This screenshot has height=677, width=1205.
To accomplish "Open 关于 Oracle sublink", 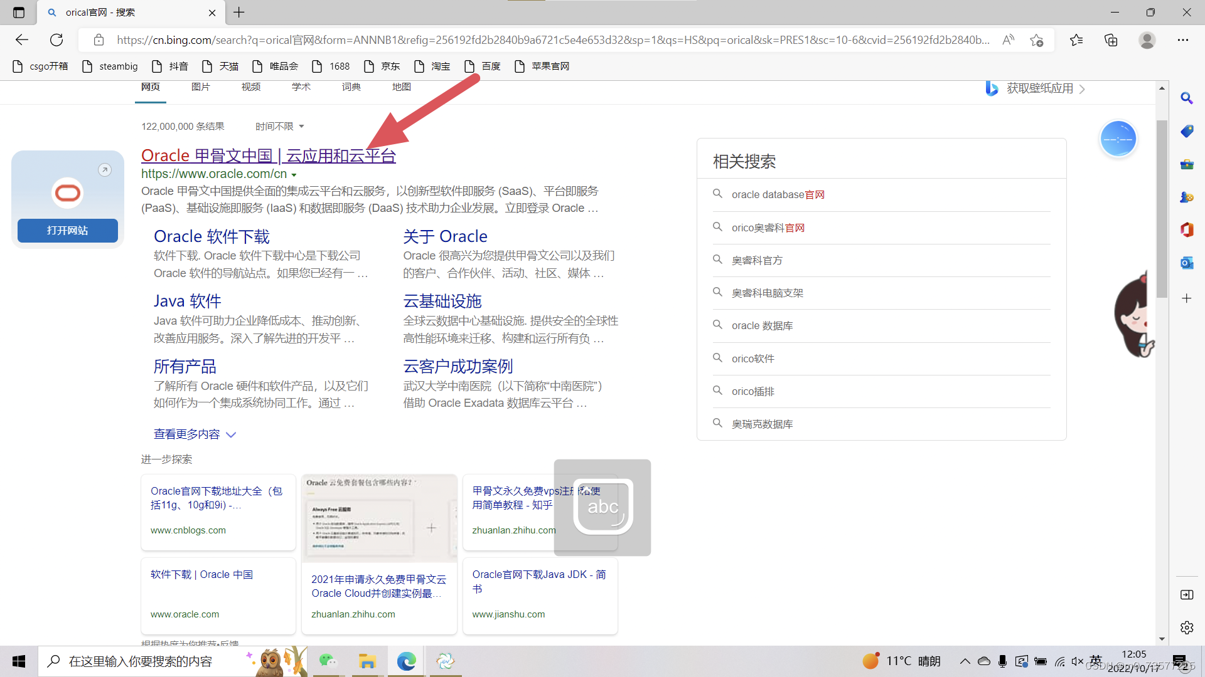I will pyautogui.click(x=445, y=236).
